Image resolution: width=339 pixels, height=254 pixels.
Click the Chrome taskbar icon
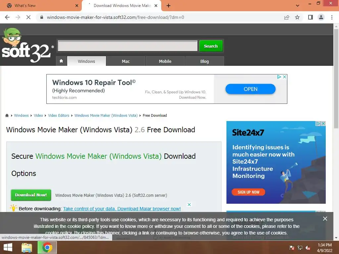pos(47,247)
